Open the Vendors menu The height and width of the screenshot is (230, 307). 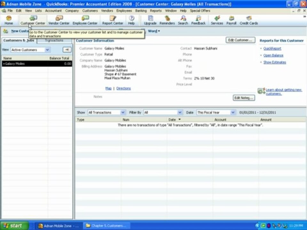tap(107, 11)
